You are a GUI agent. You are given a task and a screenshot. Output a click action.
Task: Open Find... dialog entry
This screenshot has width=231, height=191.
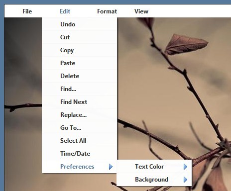[79, 89]
